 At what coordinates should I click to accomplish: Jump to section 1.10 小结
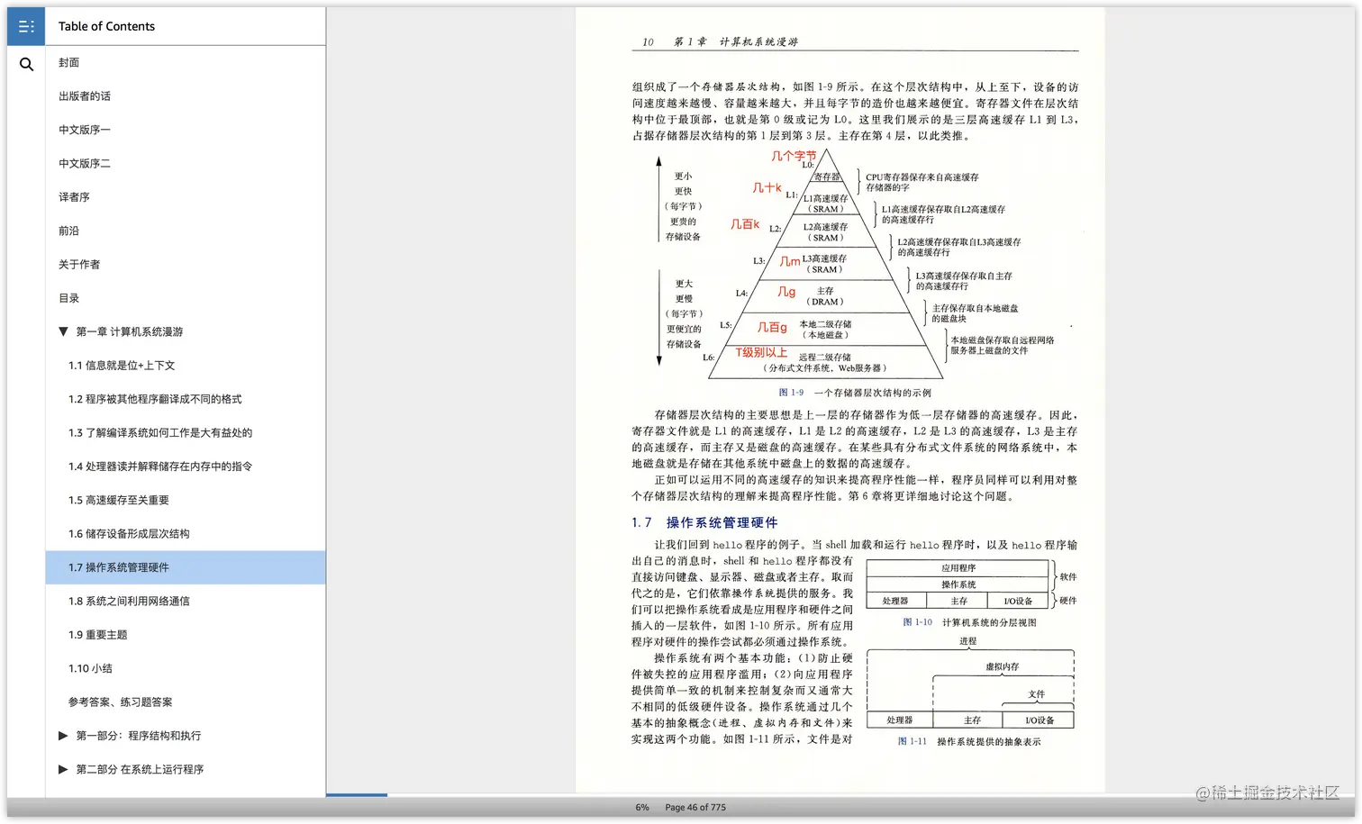tap(90, 668)
